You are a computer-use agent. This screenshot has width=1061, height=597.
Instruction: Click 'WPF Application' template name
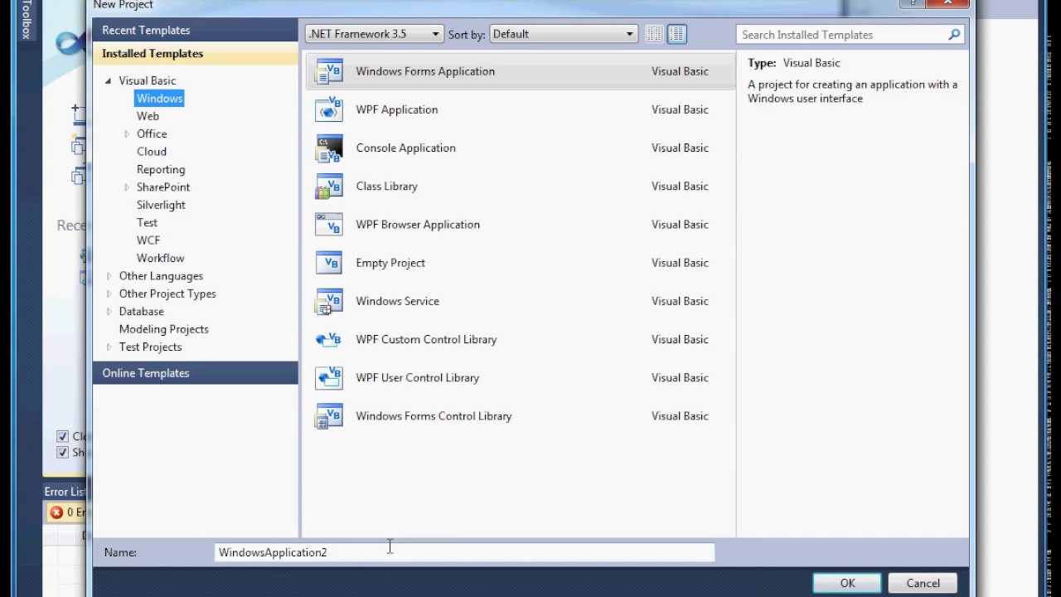click(397, 109)
